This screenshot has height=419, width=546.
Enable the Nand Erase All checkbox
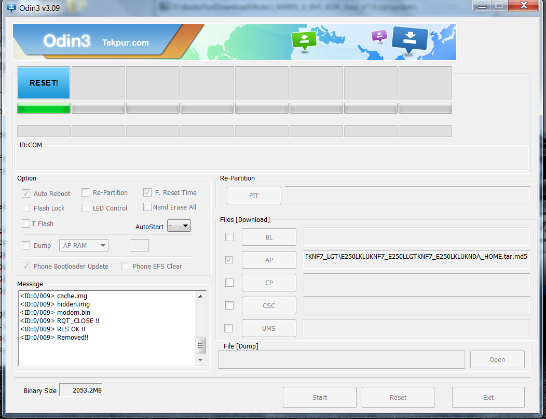[147, 207]
